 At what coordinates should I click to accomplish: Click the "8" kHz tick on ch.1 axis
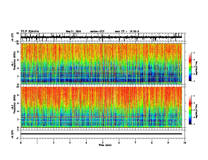[18, 52]
